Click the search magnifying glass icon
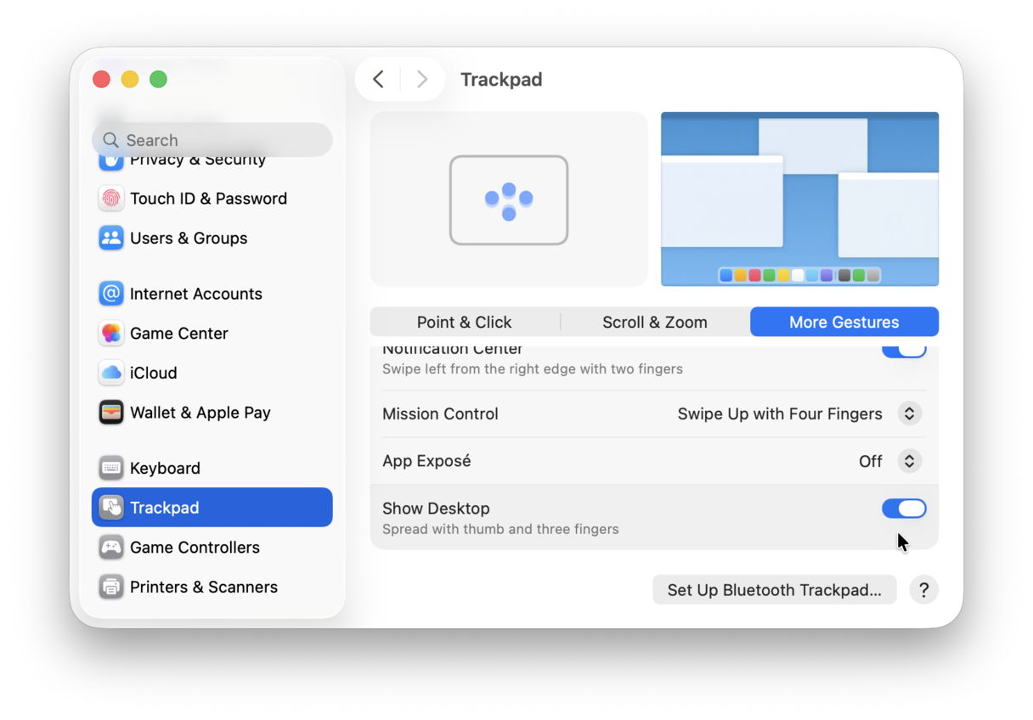Screen dimensions: 1033x720 [x=110, y=140]
